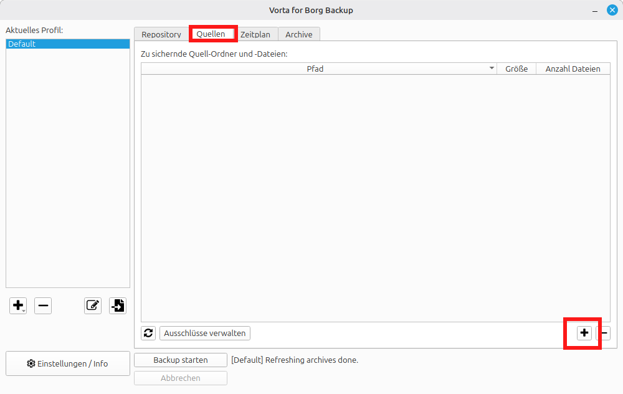Screen dimensions: 623x394
Task: Minimize the Vorta window
Action: [595, 11]
